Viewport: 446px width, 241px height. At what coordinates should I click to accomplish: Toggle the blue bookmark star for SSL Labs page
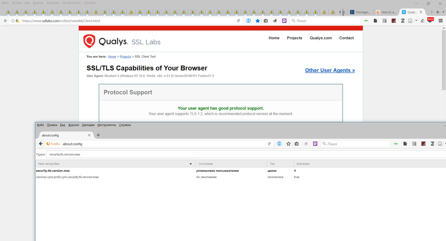(x=257, y=21)
